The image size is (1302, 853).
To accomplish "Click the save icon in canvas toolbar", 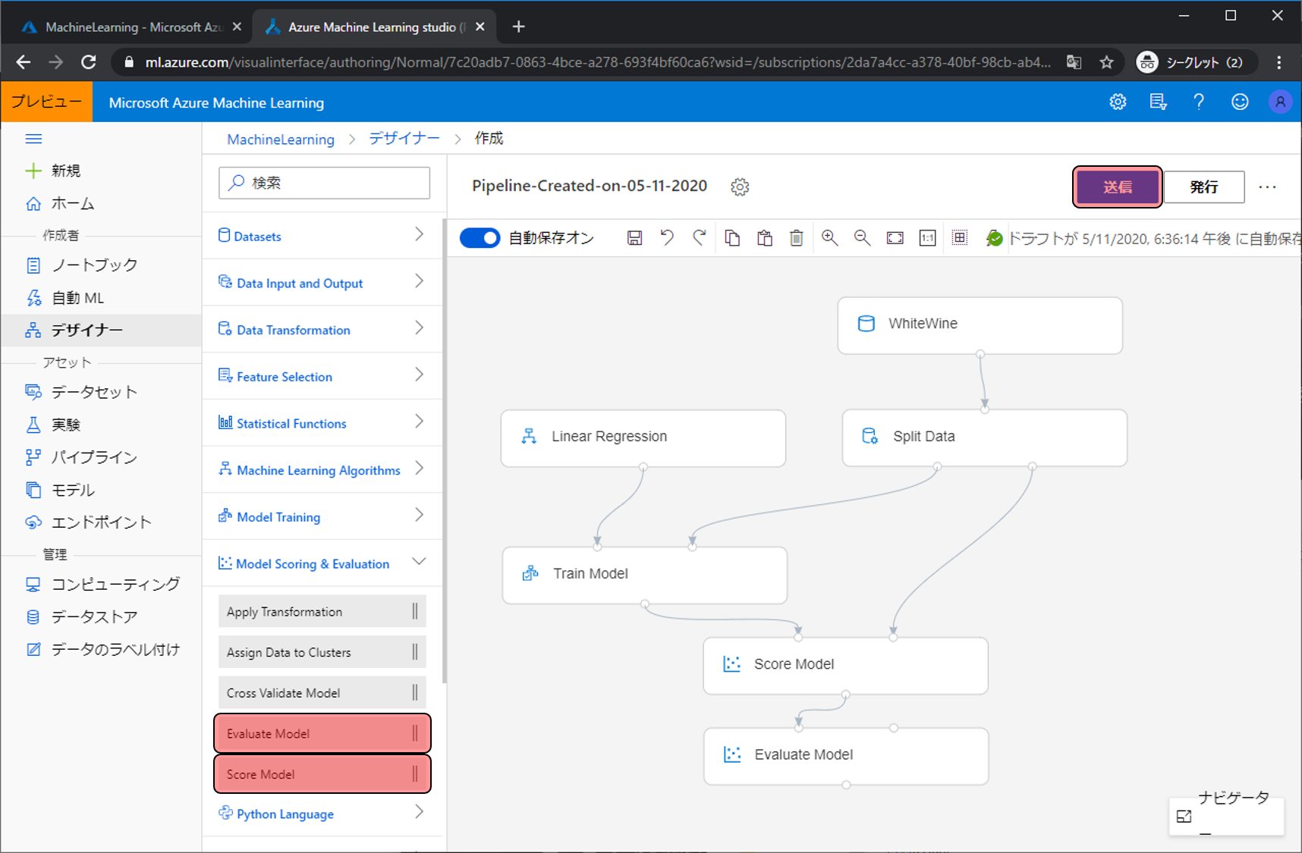I will [x=634, y=238].
